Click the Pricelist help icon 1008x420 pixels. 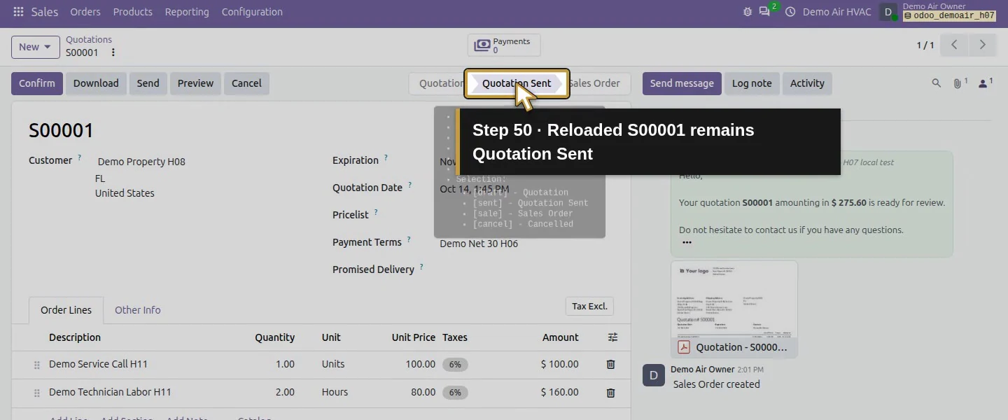pos(376,212)
